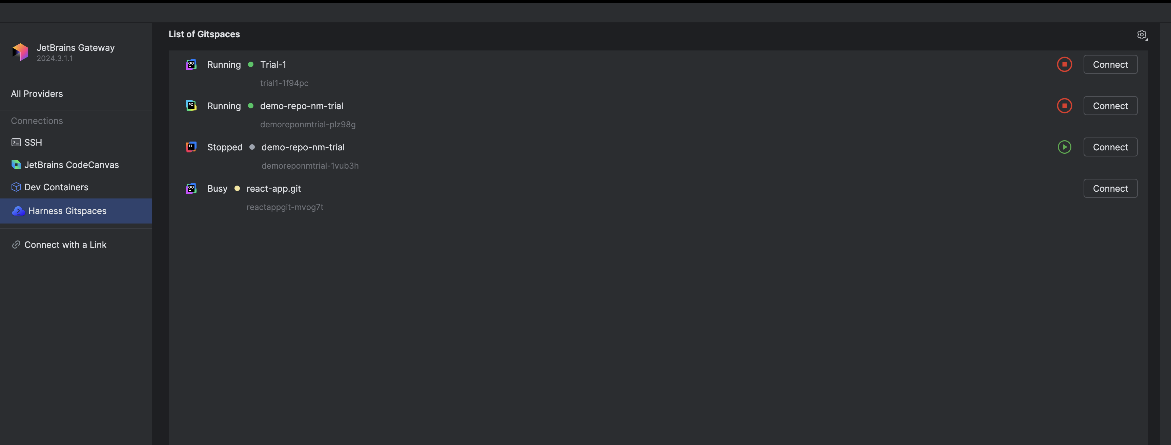Open the gitspaces settings gear
1171x445 pixels.
(x=1142, y=35)
